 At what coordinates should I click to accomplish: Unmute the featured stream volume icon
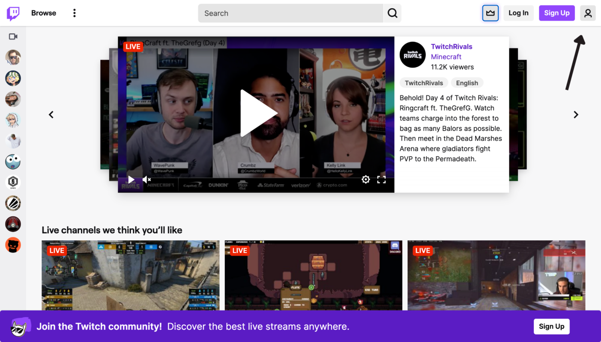pos(147,180)
